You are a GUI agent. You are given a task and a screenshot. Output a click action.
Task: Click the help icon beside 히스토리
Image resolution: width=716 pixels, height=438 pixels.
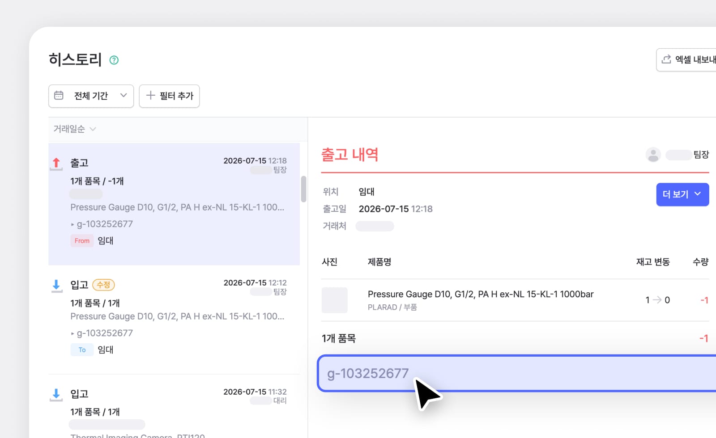(x=114, y=60)
